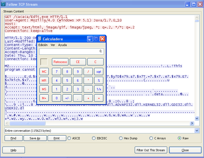Click the 'Accept: text/html, image/gif' line
Image resolution: width=204 pixels, height=158 pixels.
point(70,27)
